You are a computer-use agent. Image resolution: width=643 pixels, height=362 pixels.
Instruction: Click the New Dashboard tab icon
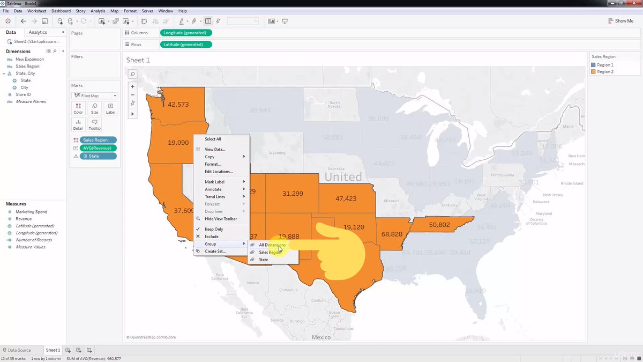pos(78,350)
